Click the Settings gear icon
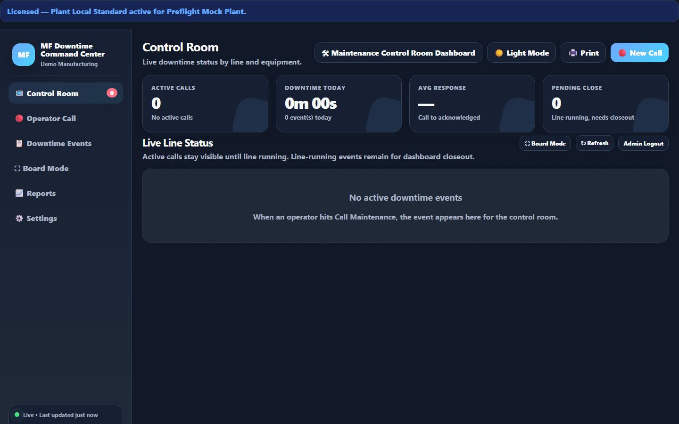679x424 pixels. coord(19,218)
